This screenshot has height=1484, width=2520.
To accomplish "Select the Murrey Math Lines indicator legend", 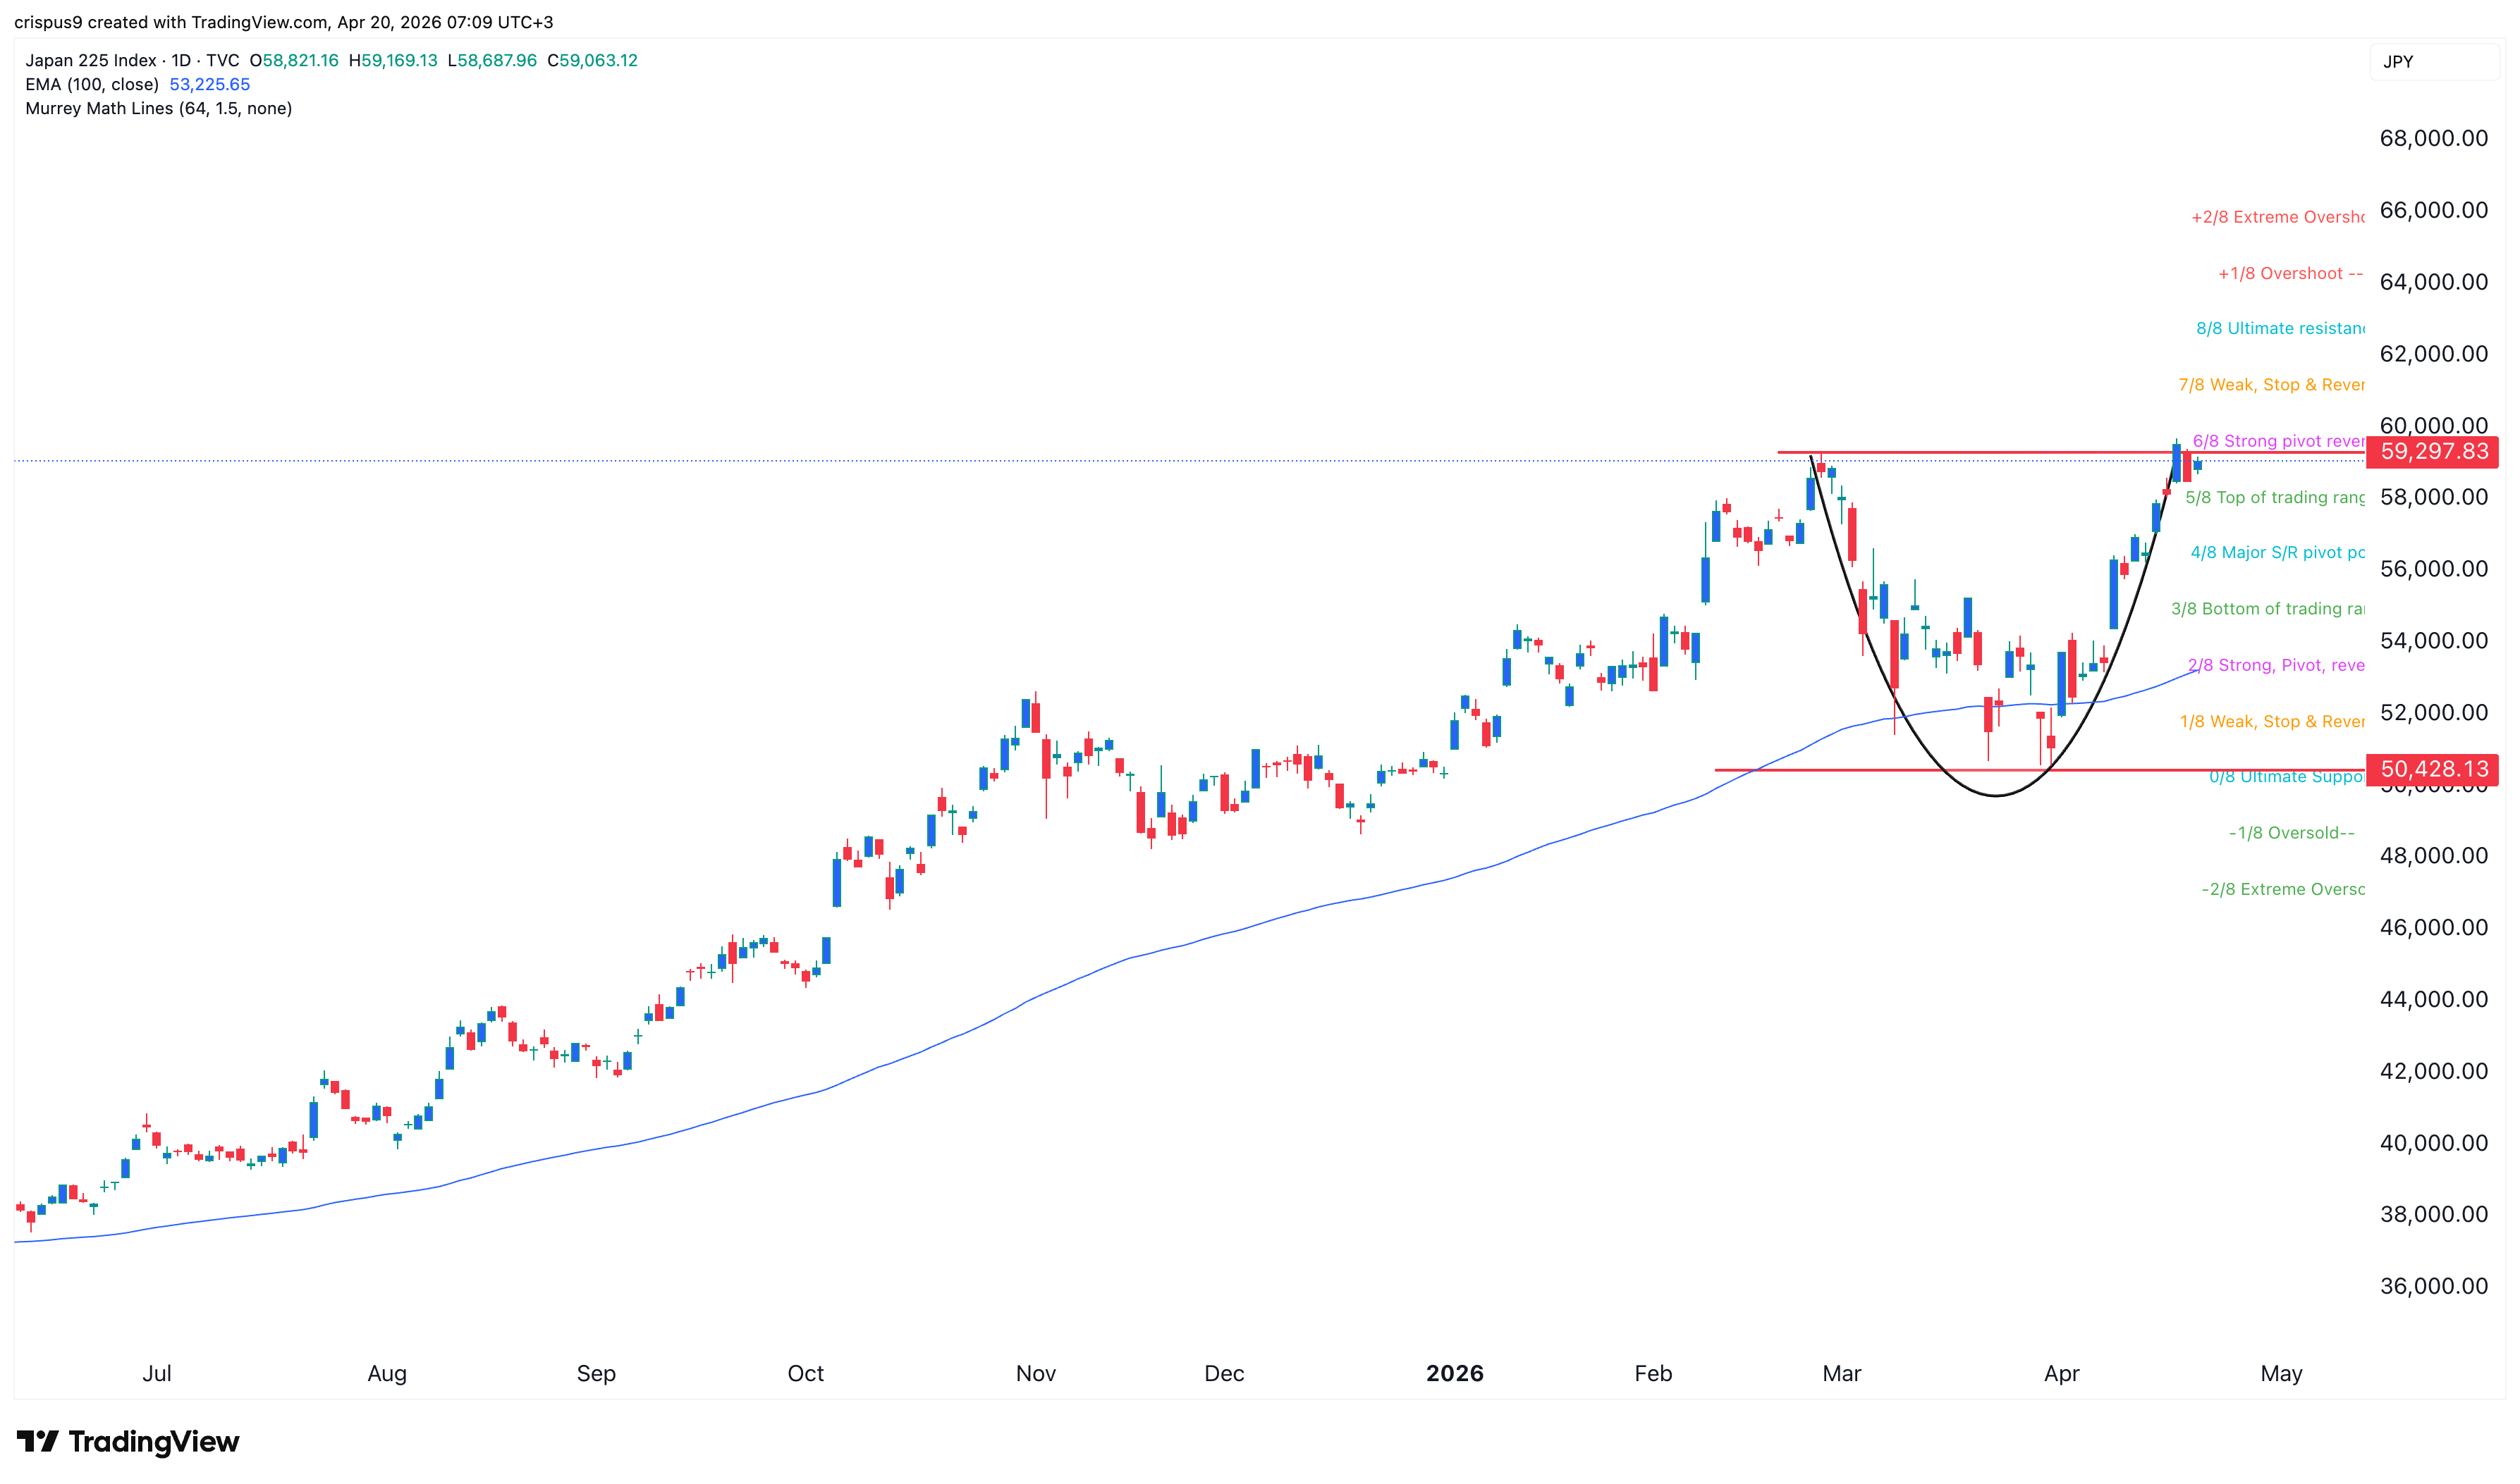I will point(158,108).
